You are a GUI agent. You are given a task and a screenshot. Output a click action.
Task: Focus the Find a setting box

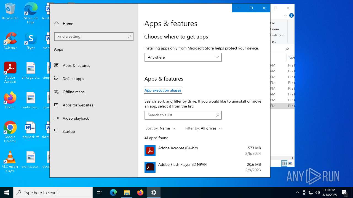pyautogui.click(x=94, y=37)
